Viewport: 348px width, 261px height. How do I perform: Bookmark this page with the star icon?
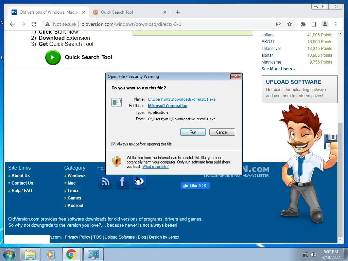click(x=290, y=24)
